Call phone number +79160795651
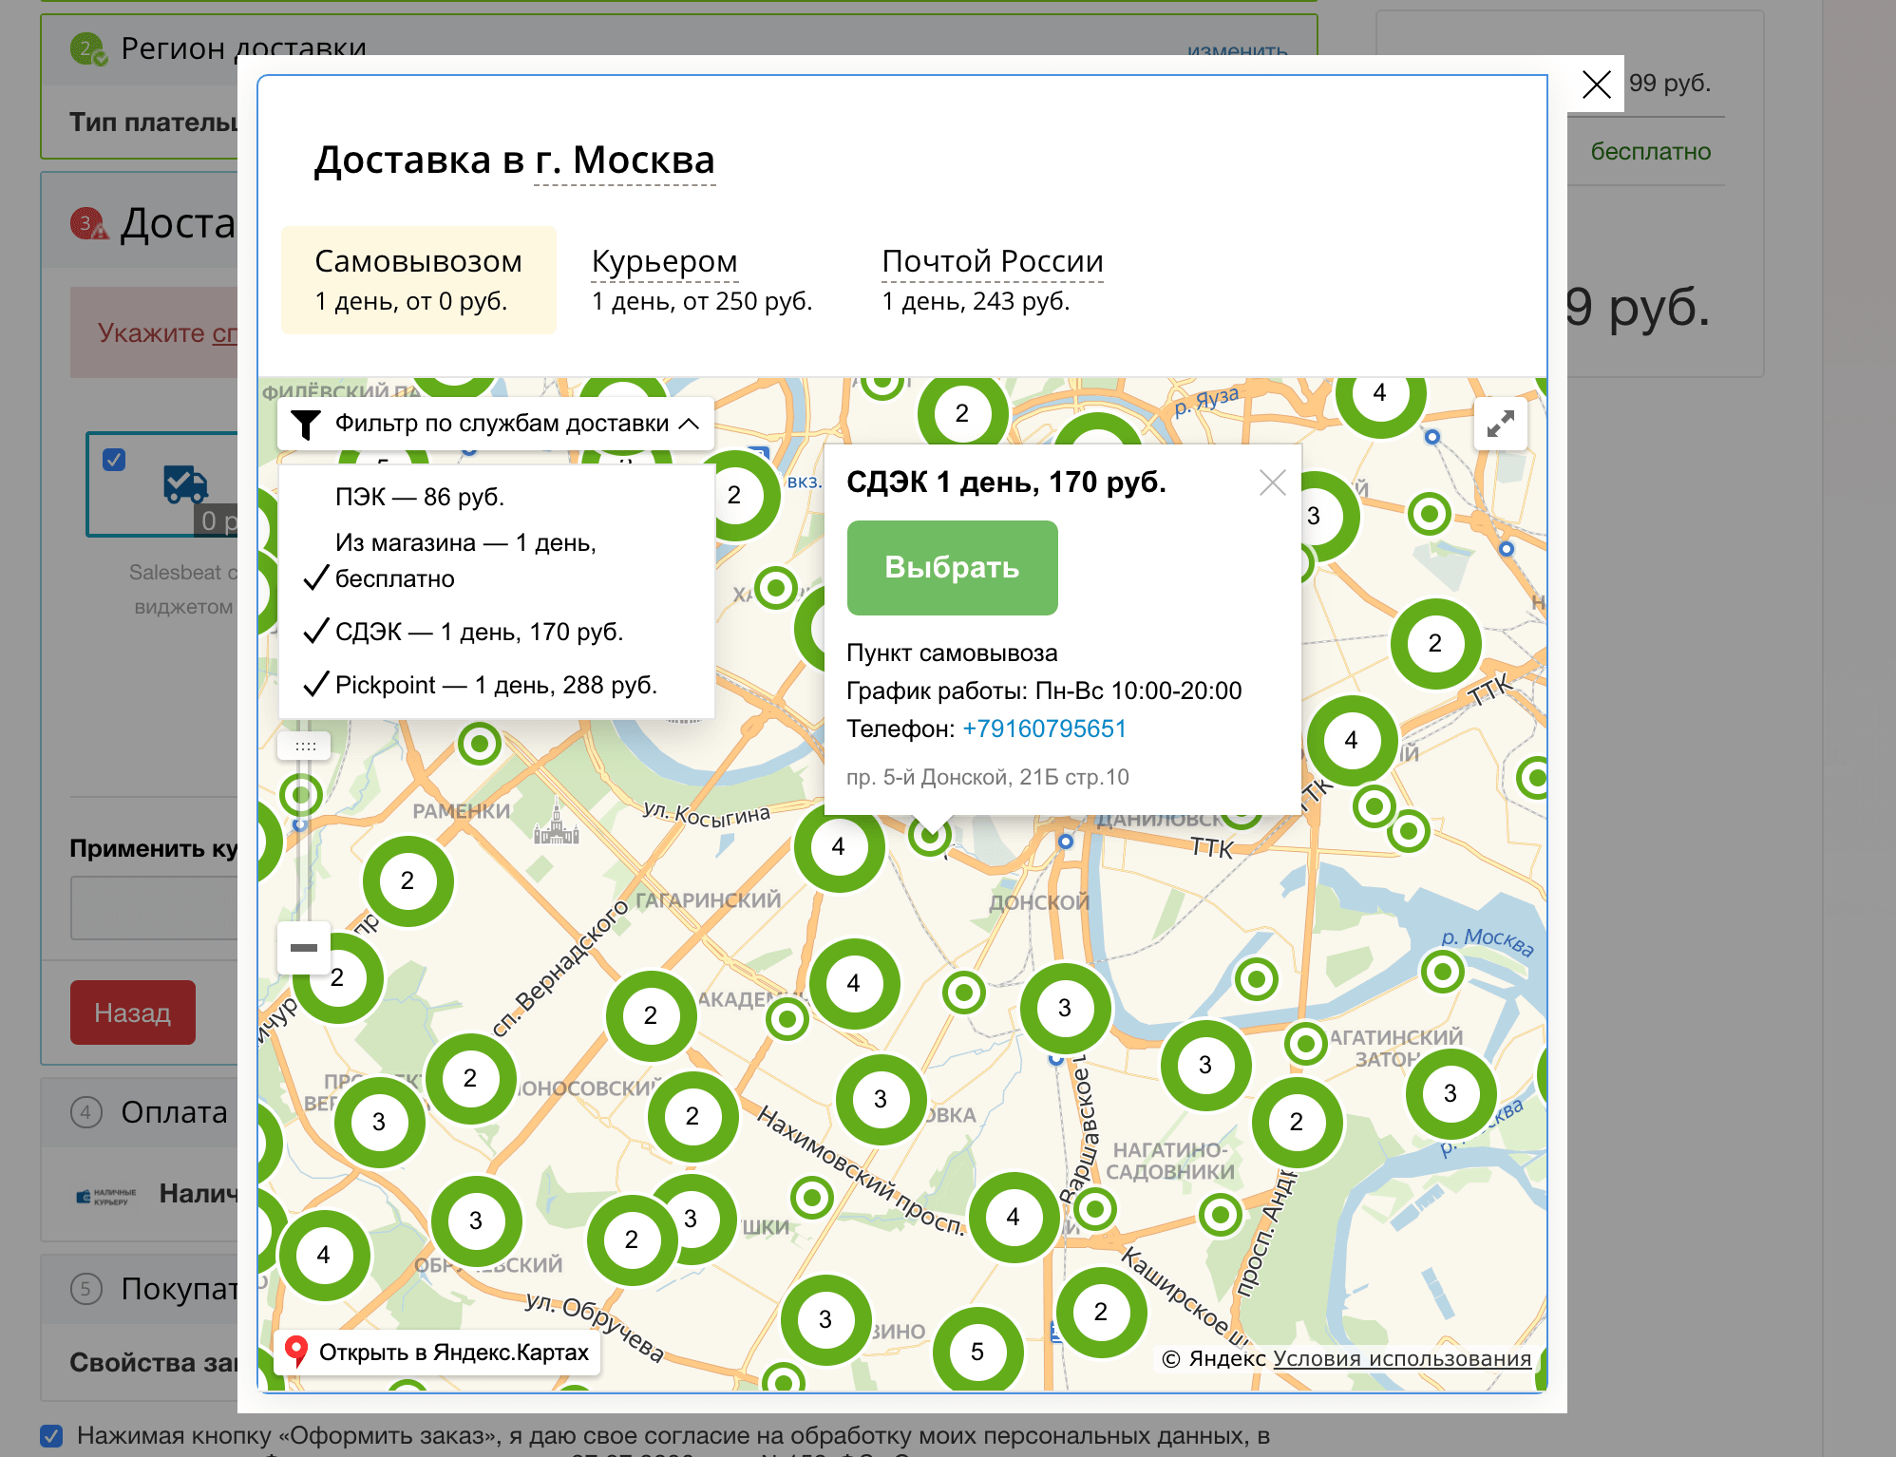Screen dimensions: 1896x1457 pos(1044,728)
